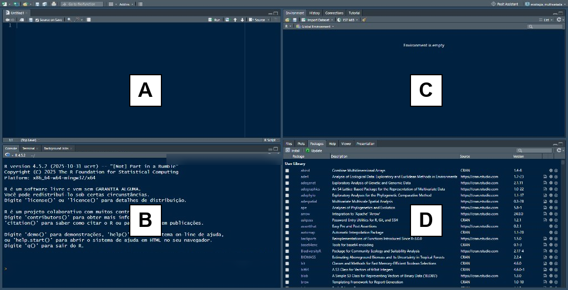Check the askpass package checkbox
The width and height of the screenshot is (568, 290).
click(287, 220)
